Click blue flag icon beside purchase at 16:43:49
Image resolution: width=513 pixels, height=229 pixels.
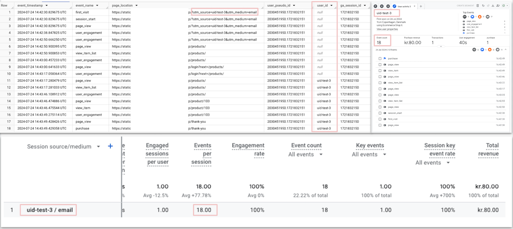tap(385, 59)
